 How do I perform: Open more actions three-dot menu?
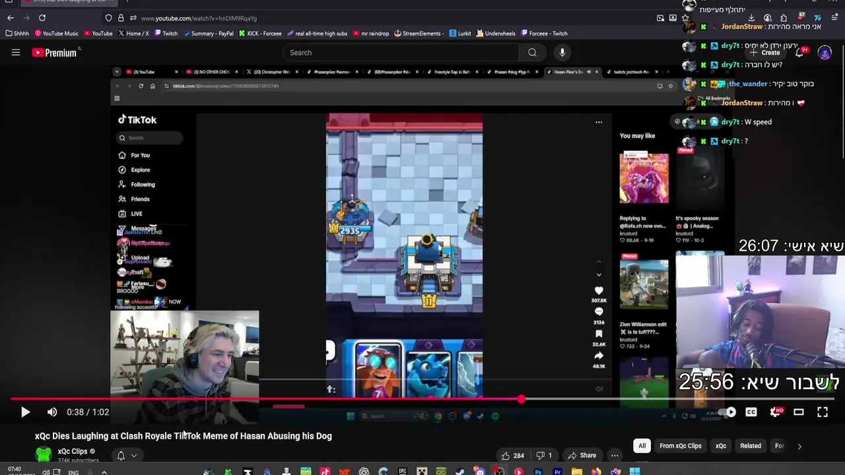tap(615, 456)
